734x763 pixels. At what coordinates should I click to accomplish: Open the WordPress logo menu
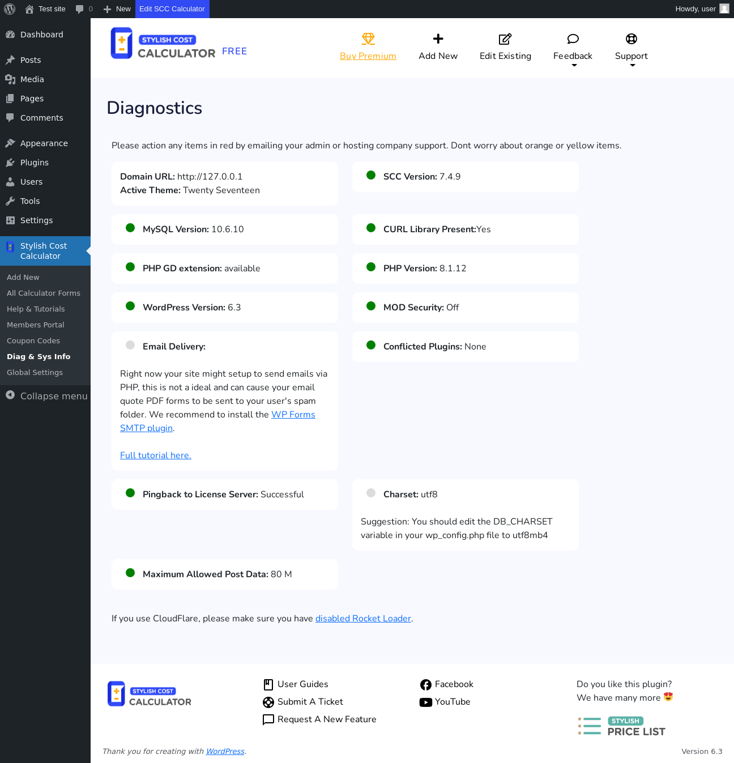pyautogui.click(x=10, y=9)
